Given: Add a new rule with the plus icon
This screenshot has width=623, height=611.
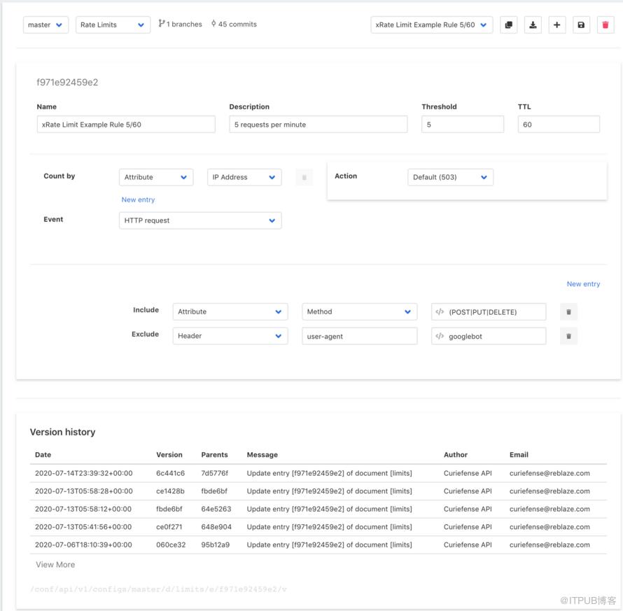Looking at the screenshot, I should [x=557, y=24].
